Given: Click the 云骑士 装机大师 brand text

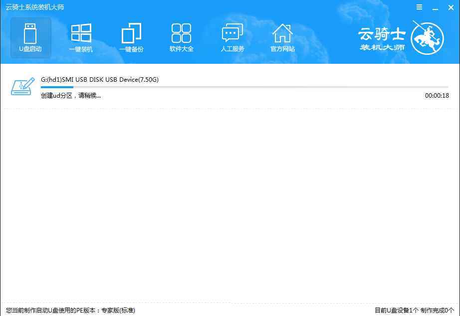Looking at the screenshot, I should tap(382, 40).
